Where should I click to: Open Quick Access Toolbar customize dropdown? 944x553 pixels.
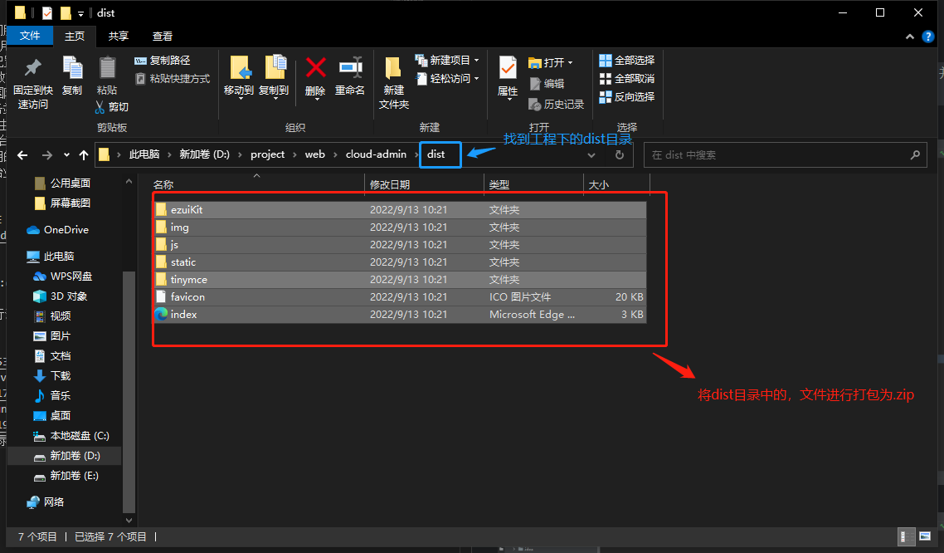(x=80, y=13)
